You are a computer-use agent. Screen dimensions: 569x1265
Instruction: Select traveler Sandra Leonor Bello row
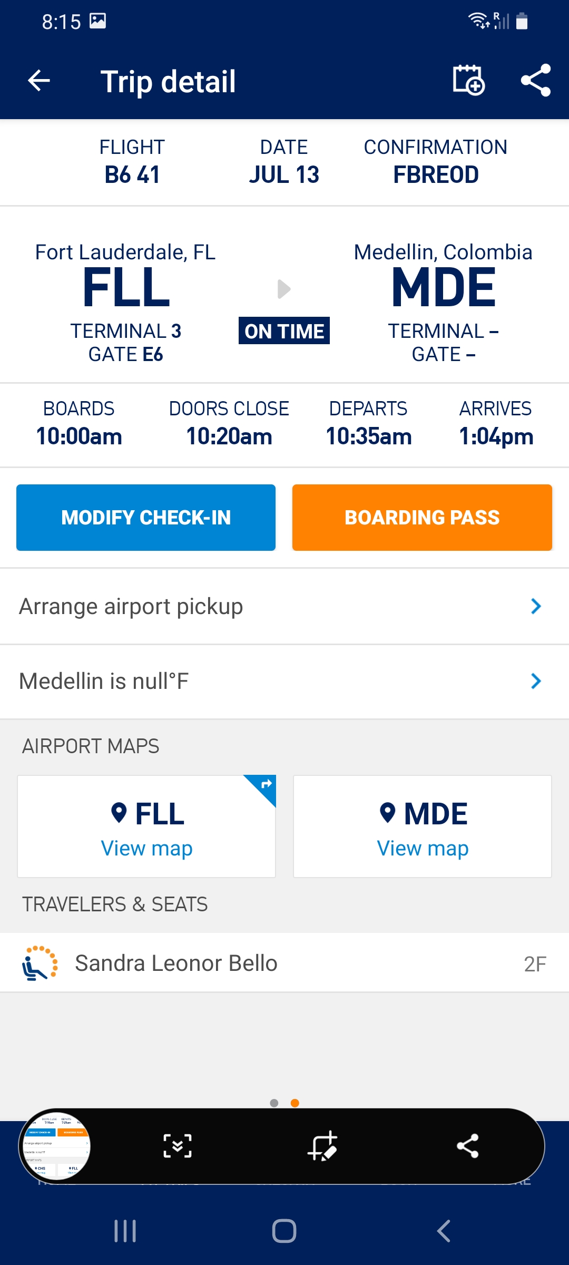284,963
